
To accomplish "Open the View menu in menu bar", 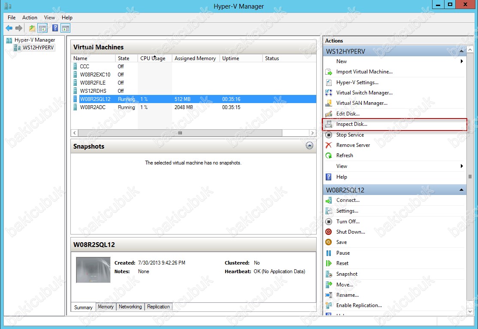I will (x=49, y=18).
